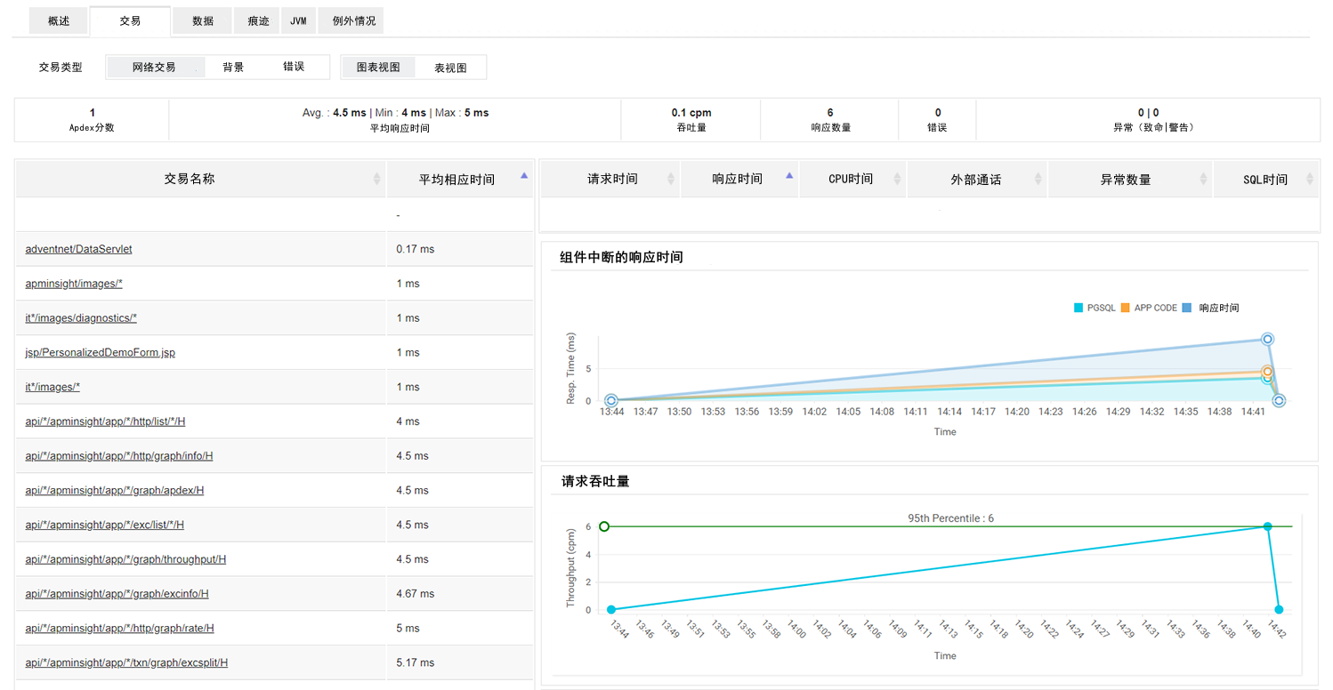Toggle APP CODE legend color swatch

click(1126, 308)
